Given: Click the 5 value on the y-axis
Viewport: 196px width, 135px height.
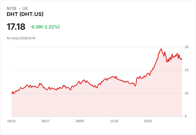Looking at the screenshot, I should pos(186,116).
